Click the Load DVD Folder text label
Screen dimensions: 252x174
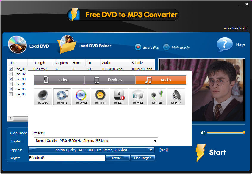pyautogui.click(x=95, y=46)
